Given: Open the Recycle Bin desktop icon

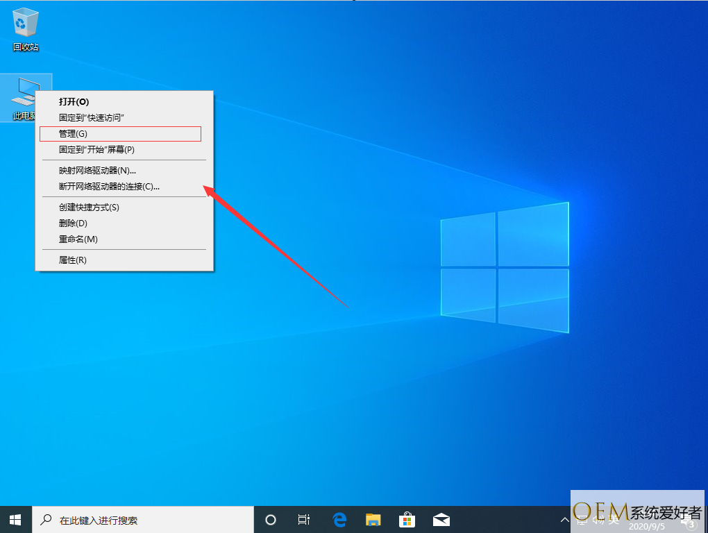Looking at the screenshot, I should tap(26, 29).
